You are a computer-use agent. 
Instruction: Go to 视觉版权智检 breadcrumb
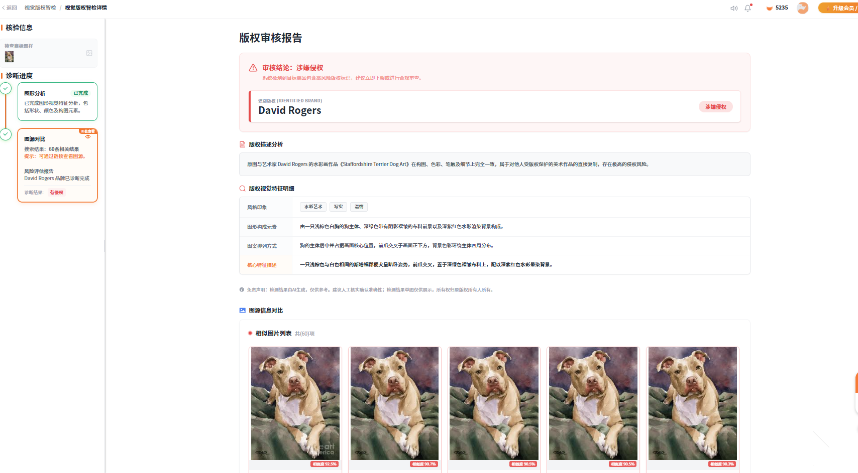(x=40, y=8)
